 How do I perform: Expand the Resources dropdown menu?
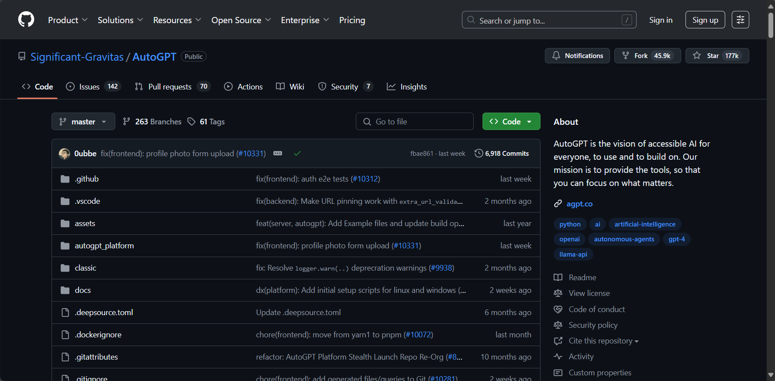177,20
